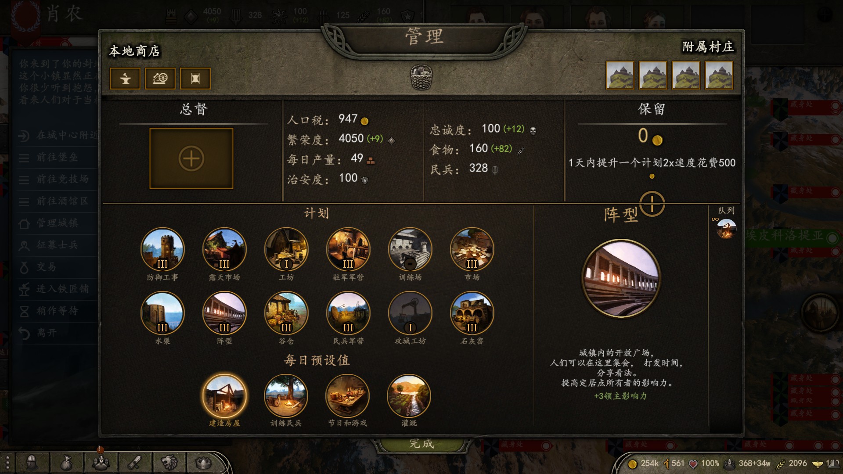Pick the 攻城工坊 siege workshop project
843x474 pixels.
410,313
